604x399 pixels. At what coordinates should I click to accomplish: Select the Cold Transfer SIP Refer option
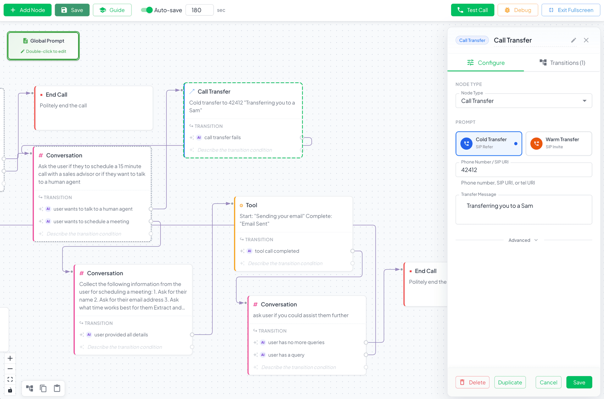[489, 143]
